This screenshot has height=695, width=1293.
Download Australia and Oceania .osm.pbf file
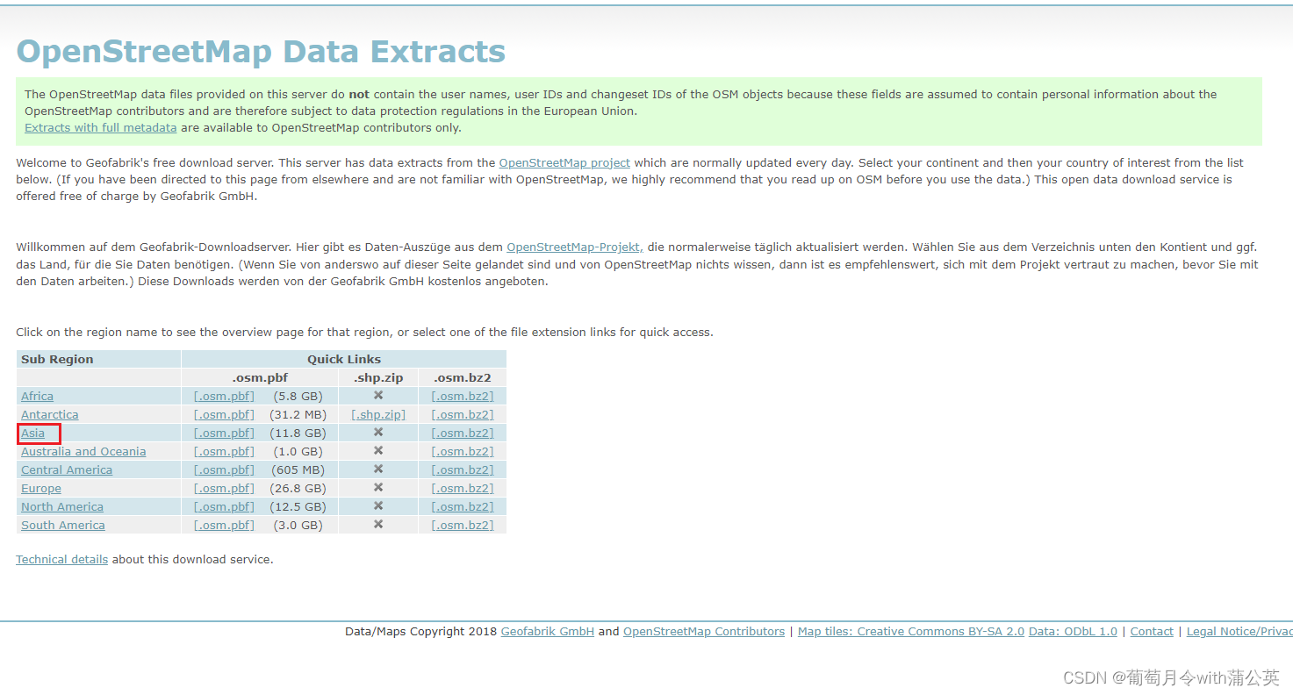pyautogui.click(x=224, y=452)
